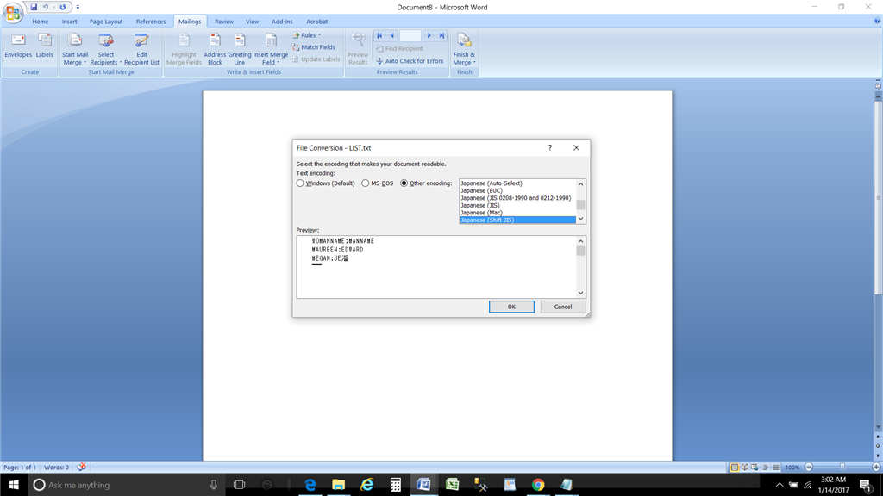Show hidden system tray icons chevron
883x496 pixels.
click(x=780, y=485)
